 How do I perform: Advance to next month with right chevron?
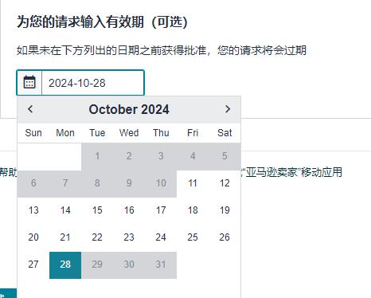point(228,109)
